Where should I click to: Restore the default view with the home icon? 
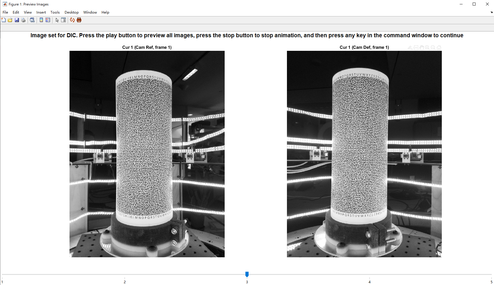click(439, 48)
